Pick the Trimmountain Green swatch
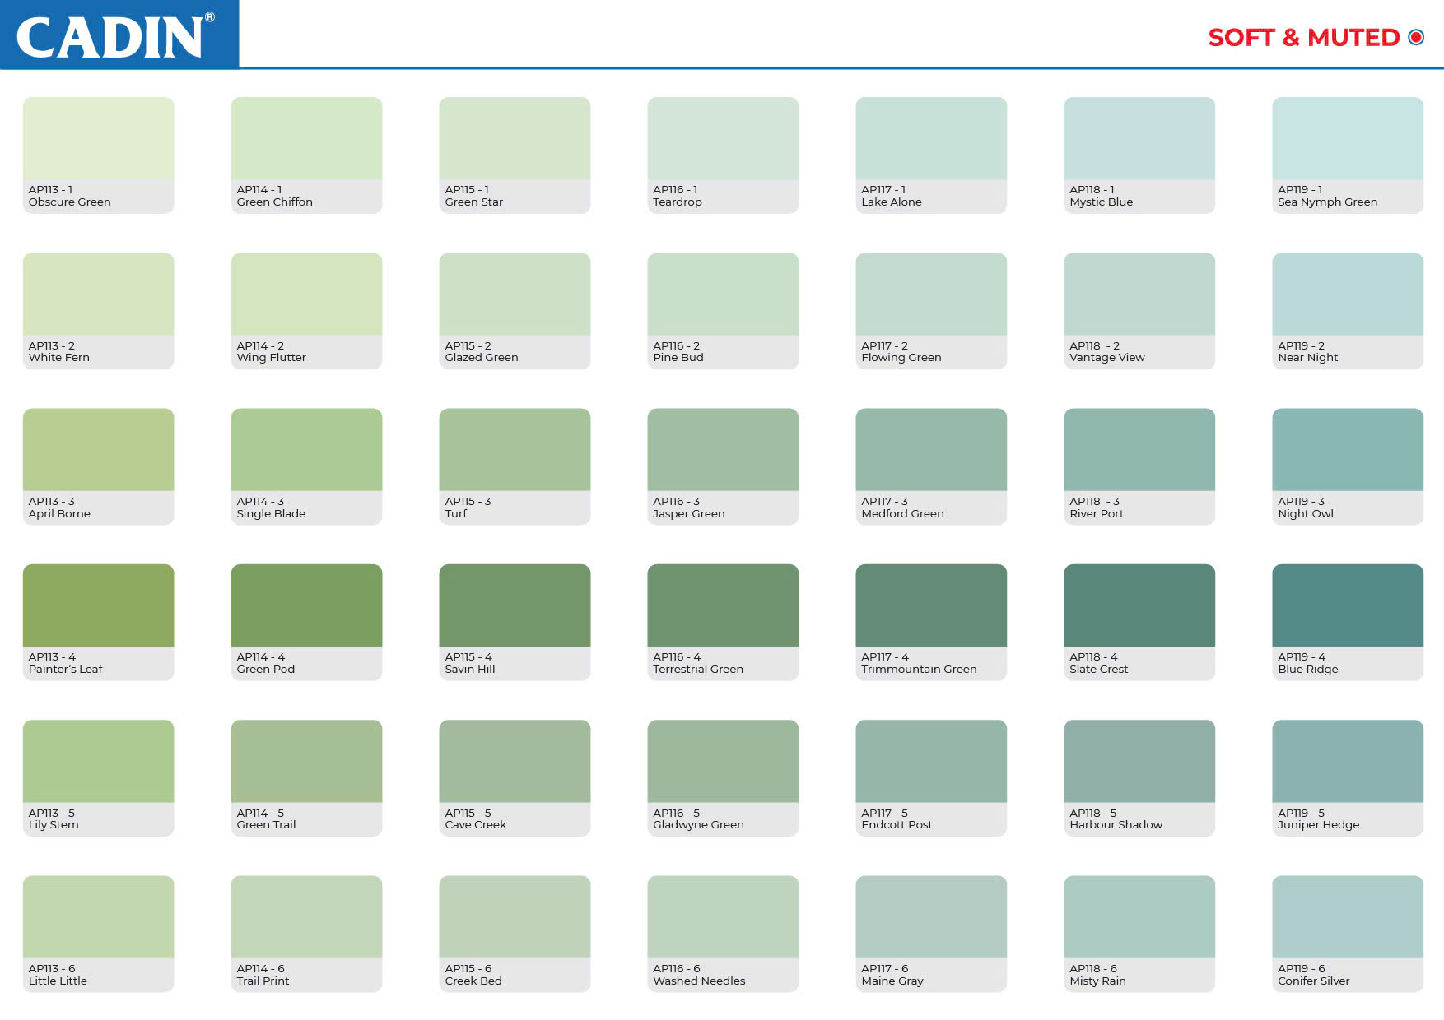Image resolution: width=1444 pixels, height=1020 pixels. (931, 605)
